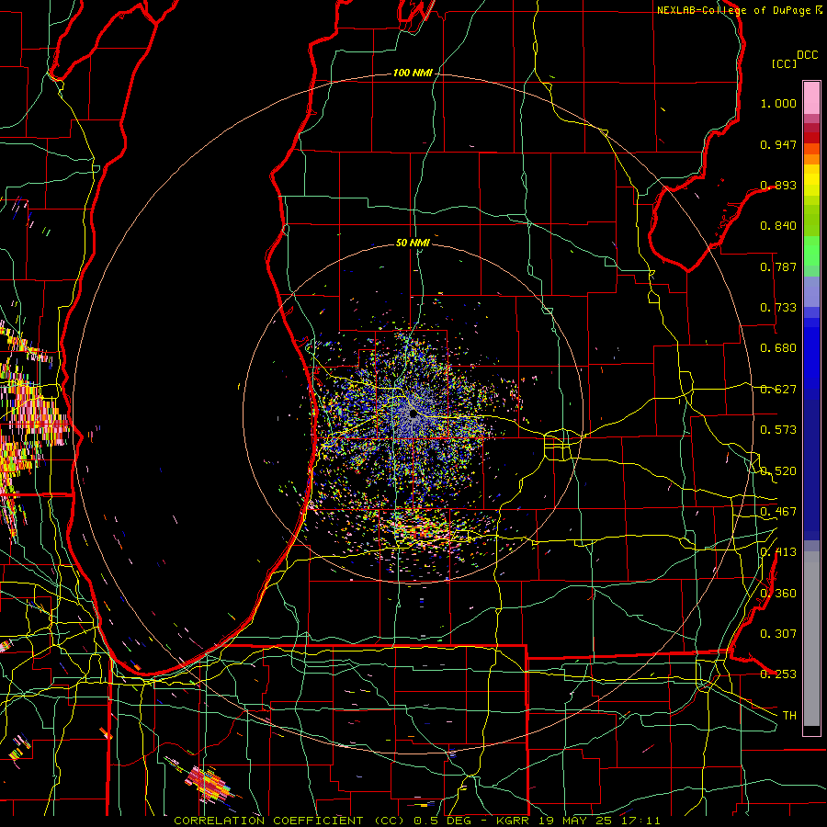Pick the gray segment of the color bar

(x=811, y=639)
